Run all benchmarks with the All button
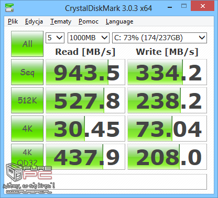This screenshot has width=218, height=198. pyautogui.click(x=27, y=44)
